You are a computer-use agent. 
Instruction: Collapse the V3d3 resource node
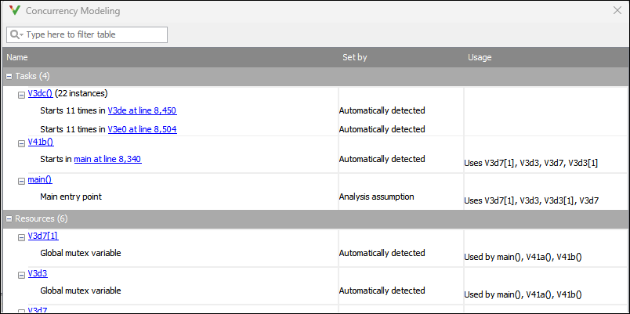click(21, 275)
